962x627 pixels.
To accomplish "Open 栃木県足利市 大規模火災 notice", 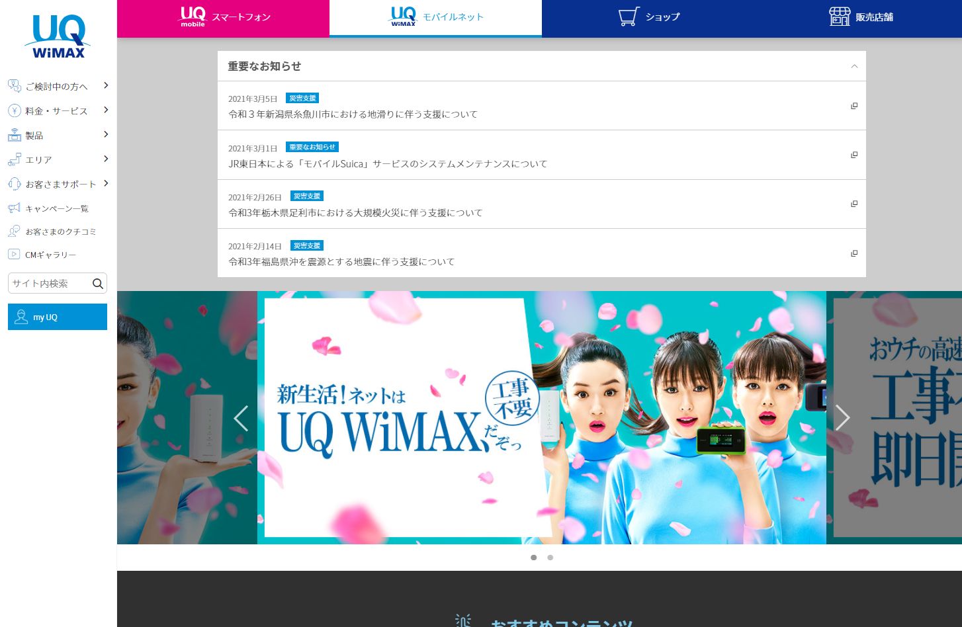I will [355, 212].
